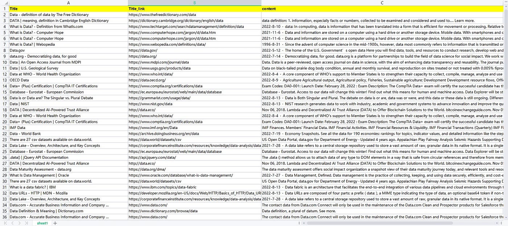Select row 18 header
The image size is (508, 226).
4,110
